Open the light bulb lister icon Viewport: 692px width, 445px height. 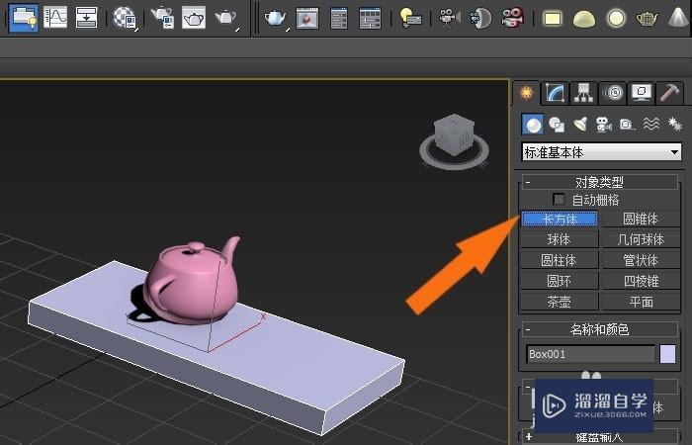click(x=409, y=18)
